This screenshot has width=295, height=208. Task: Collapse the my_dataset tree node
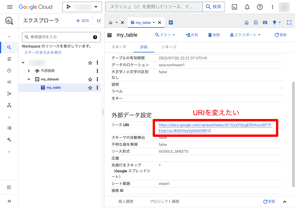[x=29, y=79]
